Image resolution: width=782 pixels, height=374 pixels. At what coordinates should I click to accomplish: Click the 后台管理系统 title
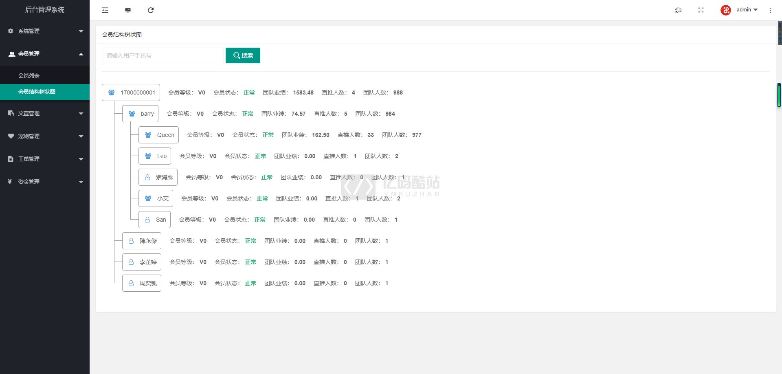click(45, 9)
